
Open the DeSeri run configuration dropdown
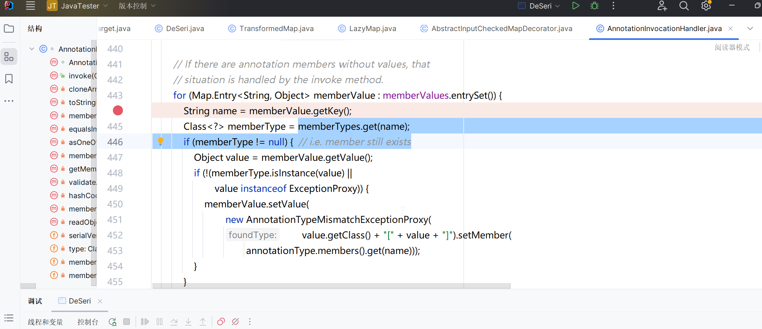coord(540,6)
